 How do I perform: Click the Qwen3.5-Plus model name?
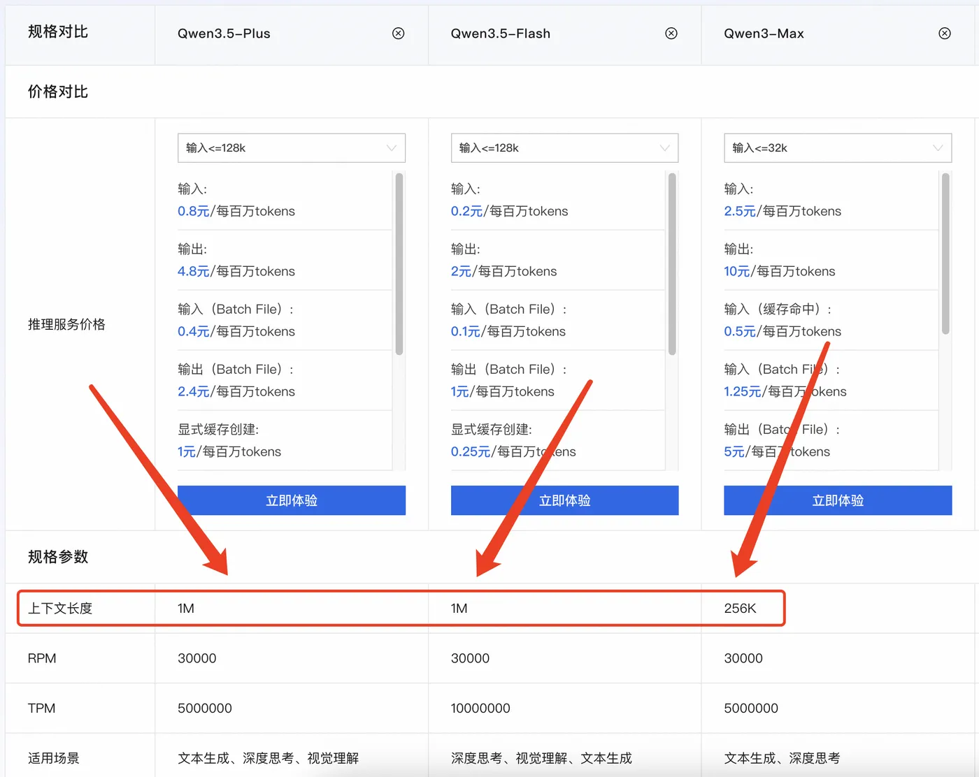(x=224, y=34)
